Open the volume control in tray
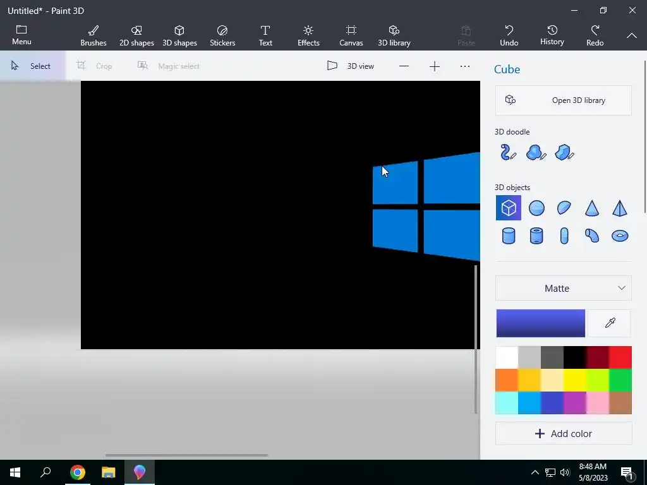647x485 pixels. click(565, 472)
